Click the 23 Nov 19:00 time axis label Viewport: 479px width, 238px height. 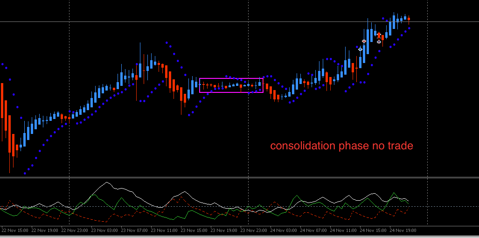[224, 230]
